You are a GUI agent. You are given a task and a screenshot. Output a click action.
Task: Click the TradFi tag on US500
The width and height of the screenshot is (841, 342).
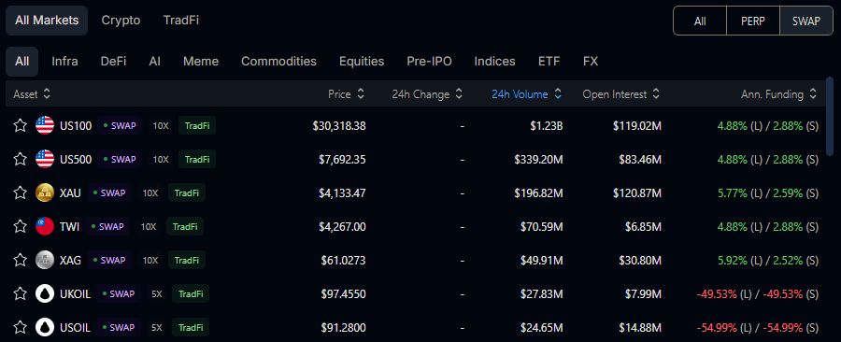(x=197, y=159)
